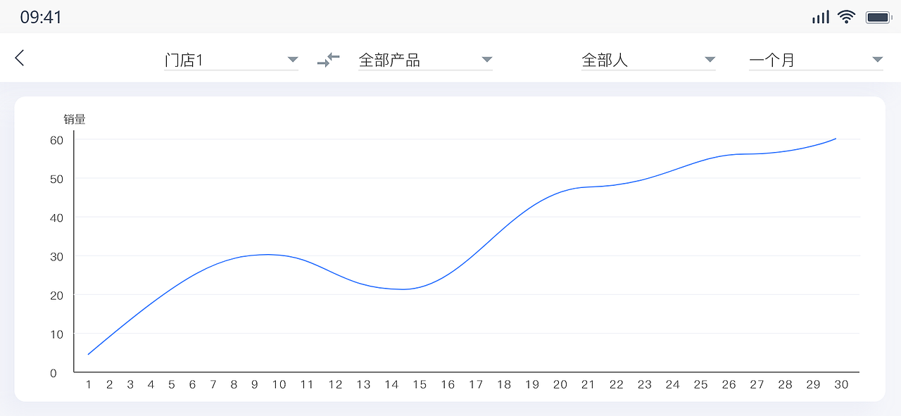This screenshot has width=901, height=416.
Task: Click the y-axis label 60
Action: [56, 140]
